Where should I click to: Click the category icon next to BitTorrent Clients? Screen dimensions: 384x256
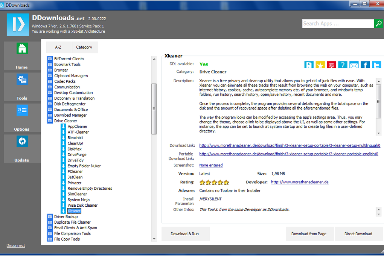click(x=50, y=59)
